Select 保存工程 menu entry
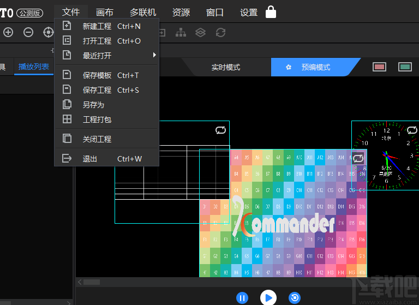Image resolution: width=419 pixels, height=305 pixels. pyautogui.click(x=106, y=90)
